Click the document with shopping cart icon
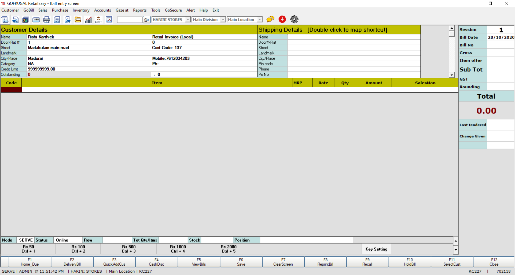The height and width of the screenshot is (275, 515). tap(16, 20)
